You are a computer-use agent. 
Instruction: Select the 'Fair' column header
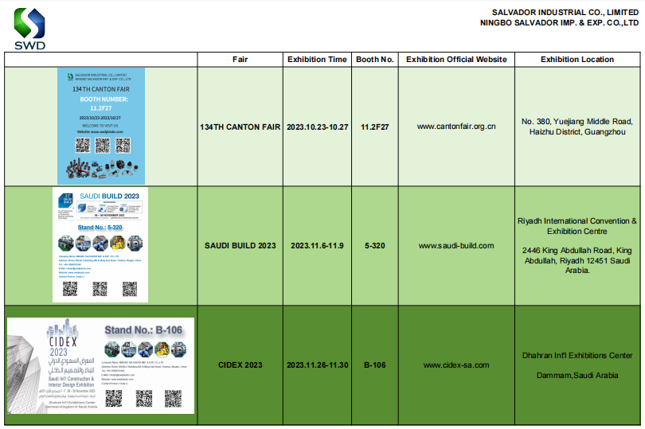[x=240, y=59]
